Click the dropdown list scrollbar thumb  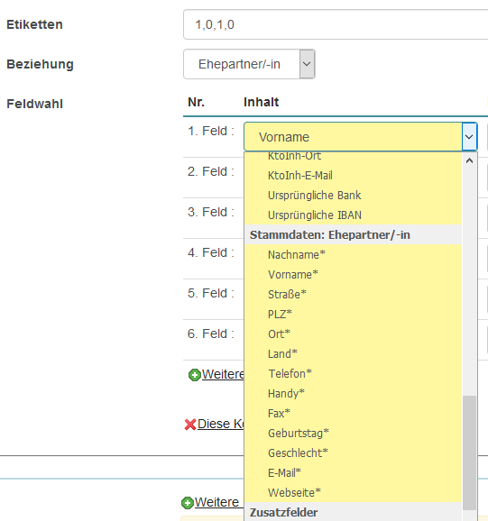(x=469, y=452)
